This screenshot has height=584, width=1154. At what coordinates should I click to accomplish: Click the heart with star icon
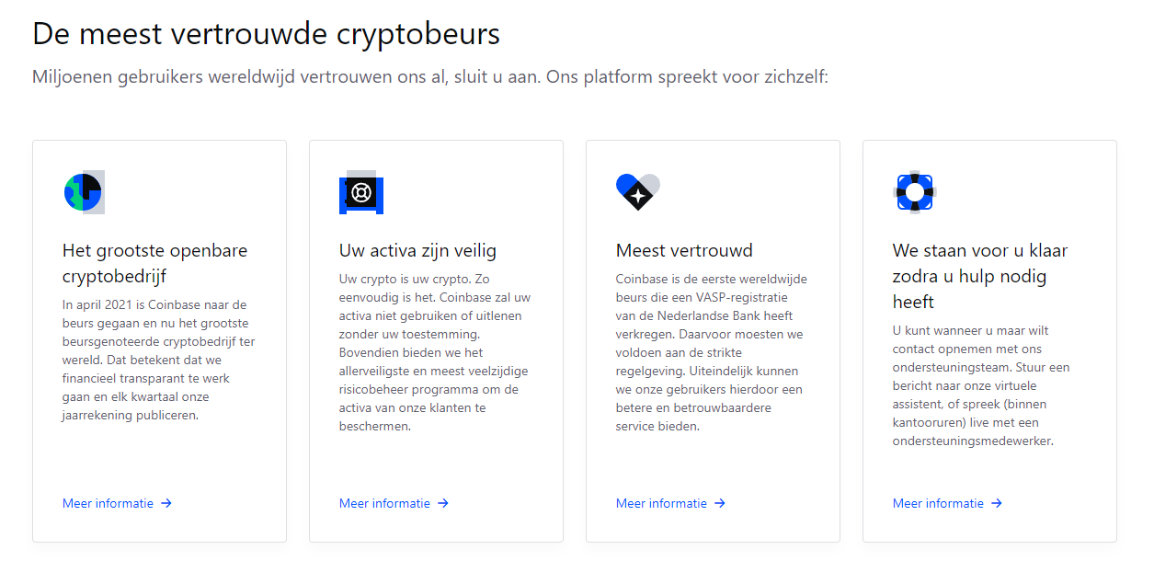click(x=637, y=191)
